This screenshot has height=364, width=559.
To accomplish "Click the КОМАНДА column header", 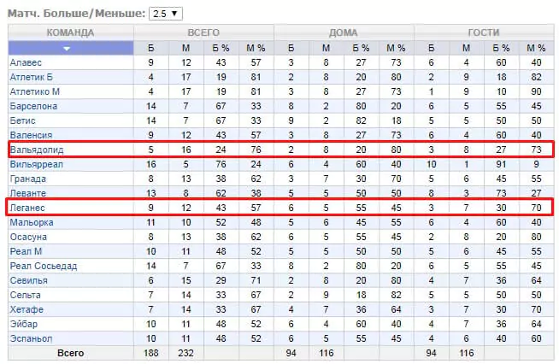I will 71,32.
